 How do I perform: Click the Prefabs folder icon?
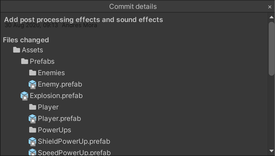coord(25,61)
